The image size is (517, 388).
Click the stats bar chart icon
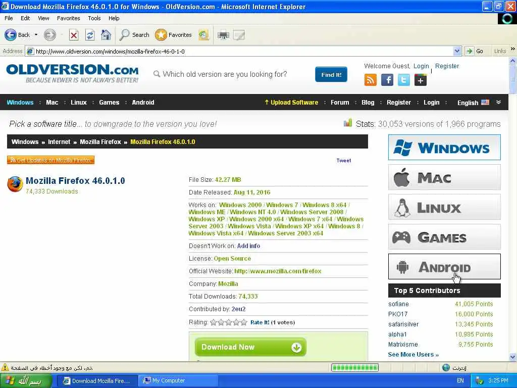(x=347, y=123)
